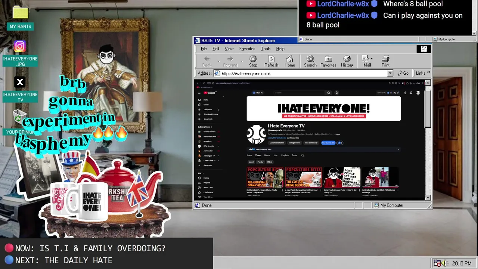
Task: Click the I Hate Everyone TV channel avatar
Action: (x=256, y=134)
